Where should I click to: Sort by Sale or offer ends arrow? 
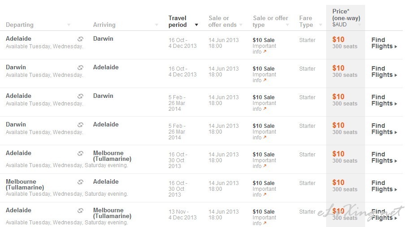click(x=241, y=25)
